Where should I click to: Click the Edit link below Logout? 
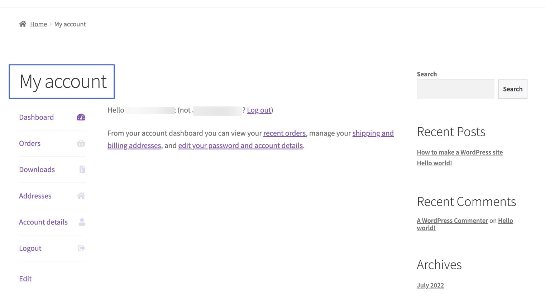pyautogui.click(x=25, y=278)
